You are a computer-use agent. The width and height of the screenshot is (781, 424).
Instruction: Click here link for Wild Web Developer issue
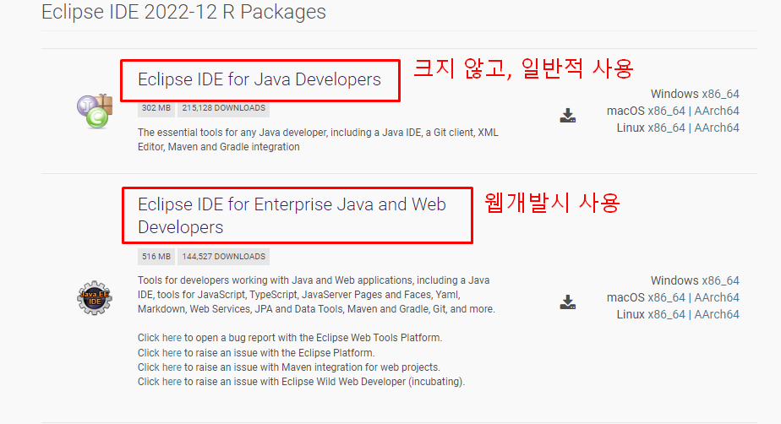[x=172, y=382]
